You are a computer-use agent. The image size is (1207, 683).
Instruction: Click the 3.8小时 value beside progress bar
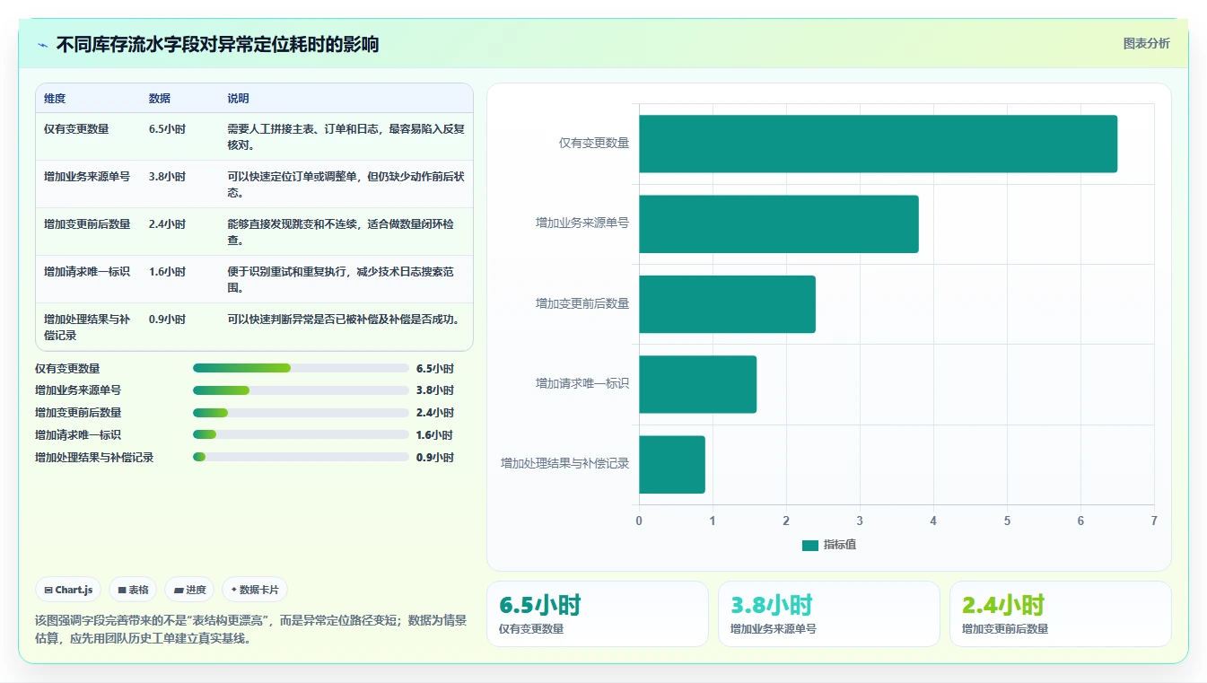pyautogui.click(x=435, y=390)
